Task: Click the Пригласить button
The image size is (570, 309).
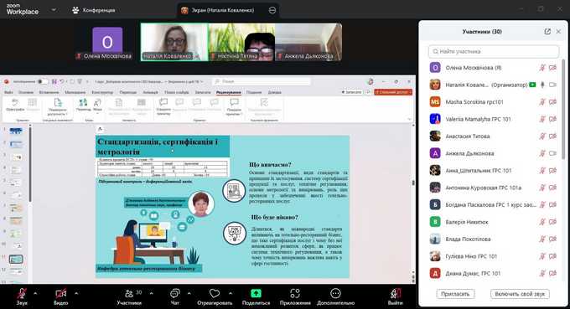Action: point(455,294)
